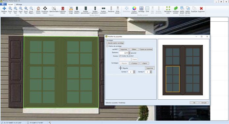Open the Fenêtre panoramique dropdown
Image resolution: width=229 pixels, height=124 pixels.
(86, 10)
